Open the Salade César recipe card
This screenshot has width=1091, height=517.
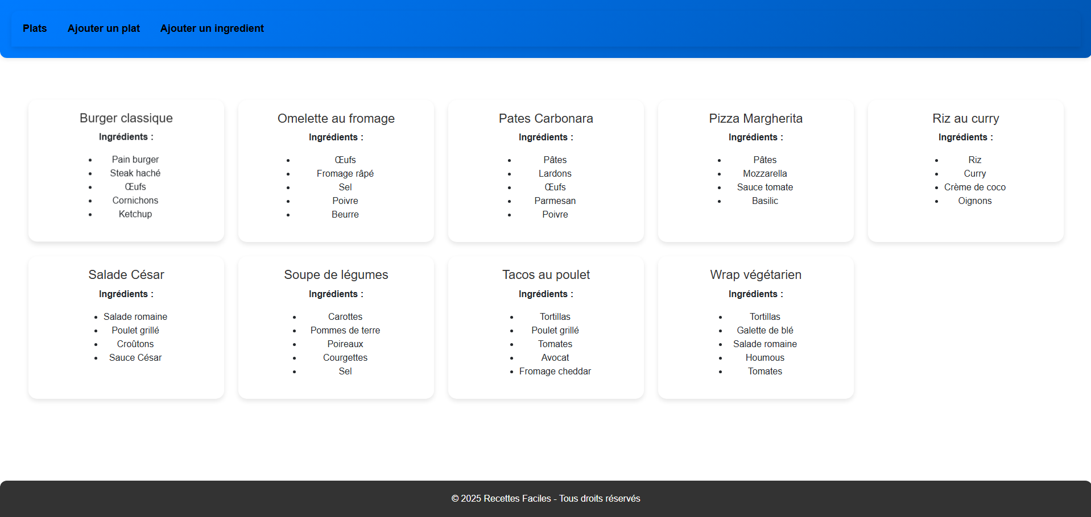coord(126,275)
